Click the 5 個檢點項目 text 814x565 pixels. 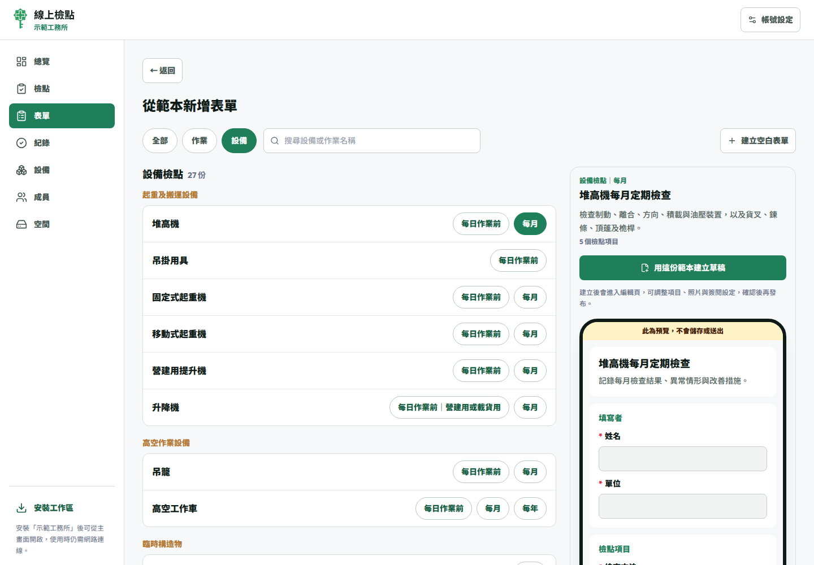599,242
